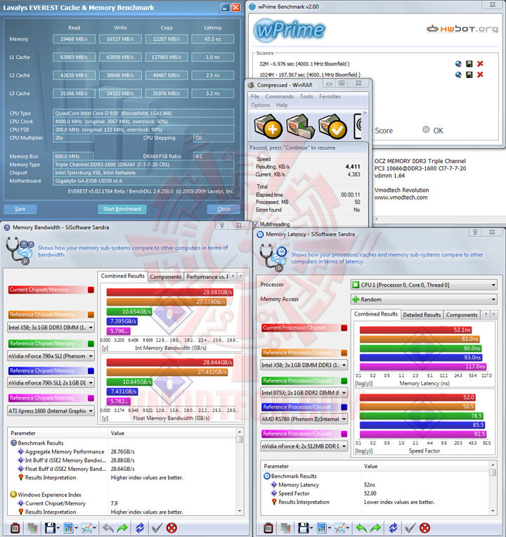Click the Extract To icon in WinRAR
Viewport: 506px width, 537px height.
[x=300, y=127]
